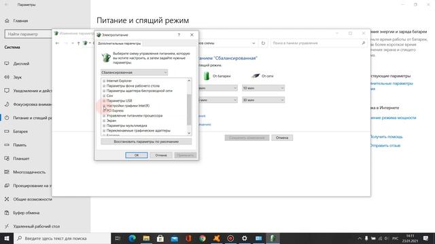Open Получить помощь link in Settings
The height and width of the screenshot is (244, 435).
click(x=386, y=137)
